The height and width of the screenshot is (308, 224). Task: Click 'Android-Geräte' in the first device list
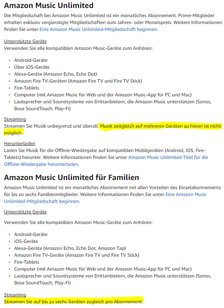[31, 60]
